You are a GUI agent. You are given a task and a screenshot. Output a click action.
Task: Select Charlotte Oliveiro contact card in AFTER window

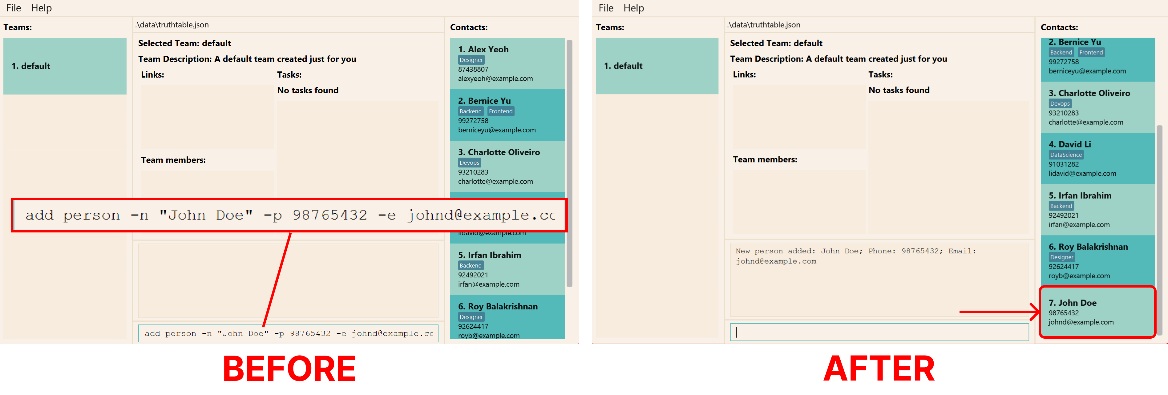[1097, 107]
